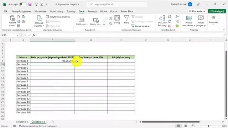Viewport: 228px width, 128px height.
Task: Open the Plik menu tab
Action: [x=6, y=11]
